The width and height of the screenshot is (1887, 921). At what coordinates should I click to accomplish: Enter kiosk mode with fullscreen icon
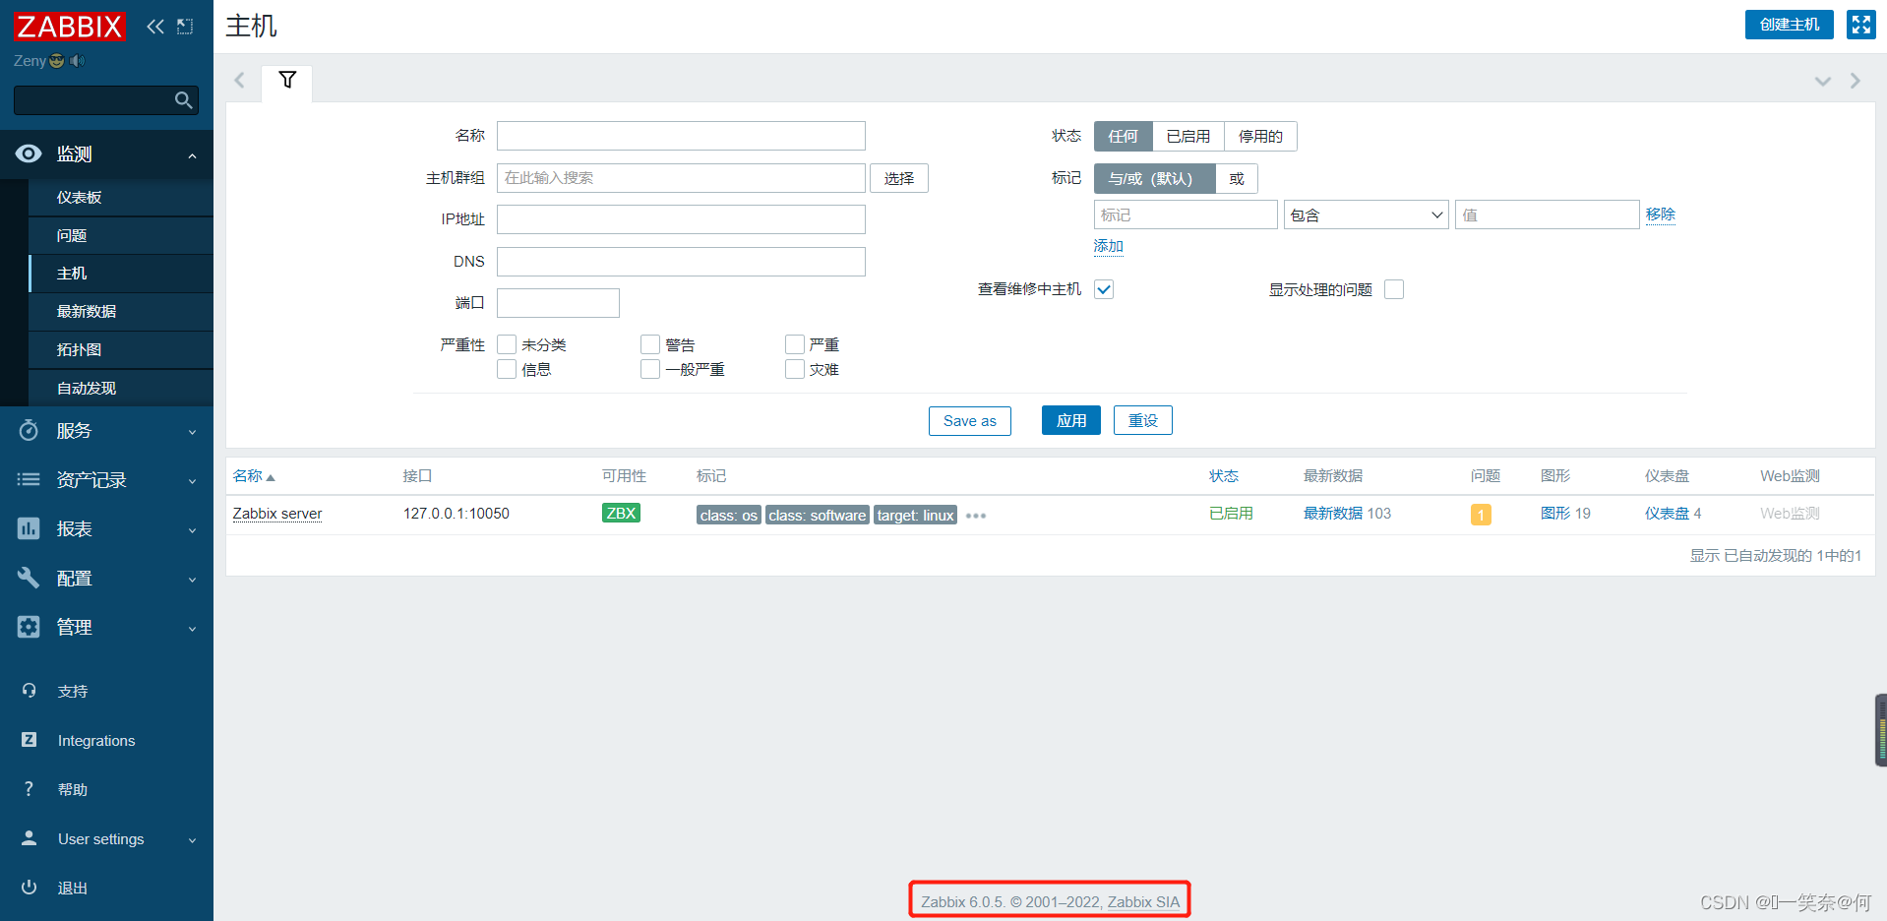1860,25
